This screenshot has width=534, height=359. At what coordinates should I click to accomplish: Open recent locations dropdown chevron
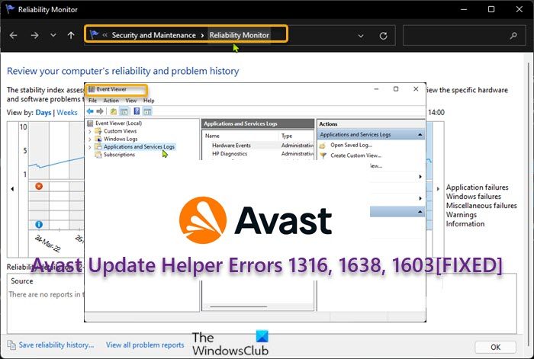pos(53,35)
